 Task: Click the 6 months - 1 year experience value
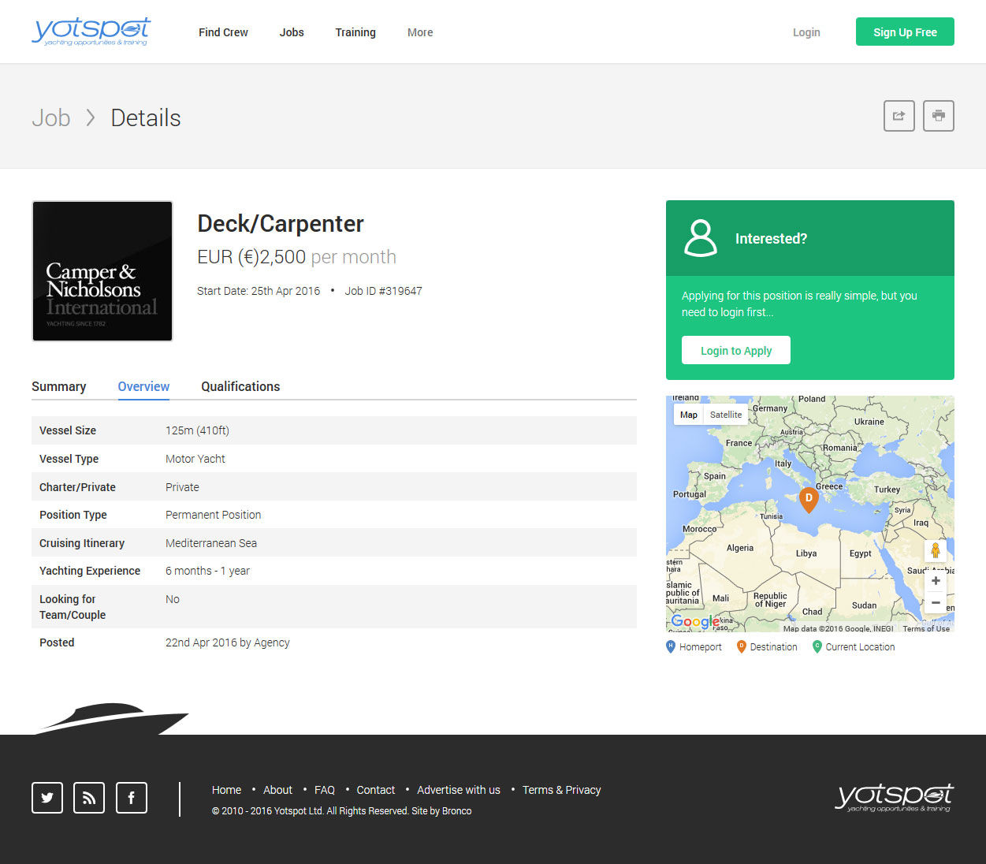coord(207,571)
